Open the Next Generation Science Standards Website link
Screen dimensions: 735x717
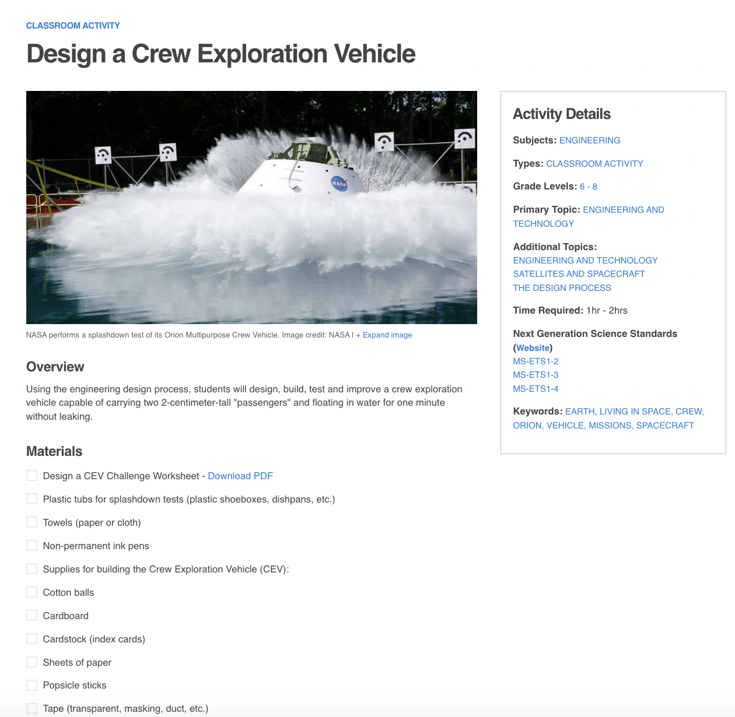[533, 347]
